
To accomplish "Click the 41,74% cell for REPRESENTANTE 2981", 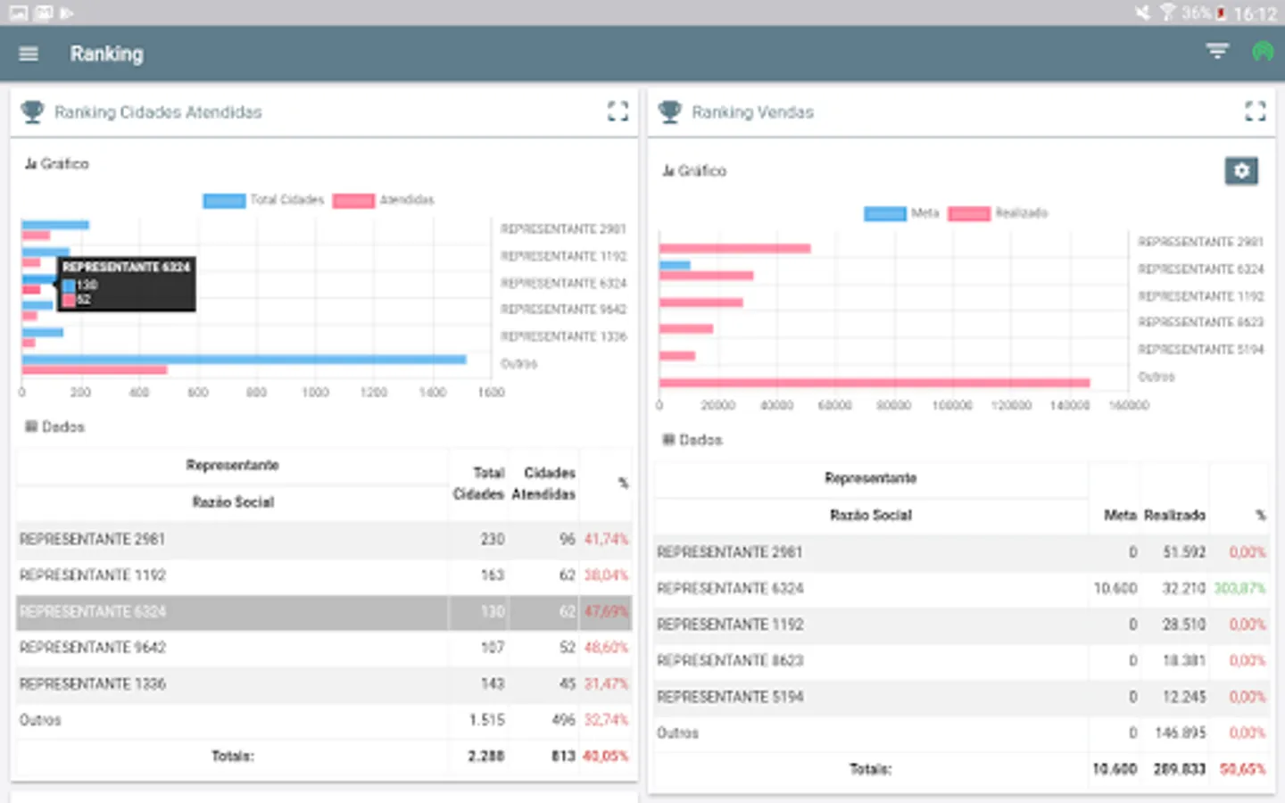I will [x=606, y=540].
